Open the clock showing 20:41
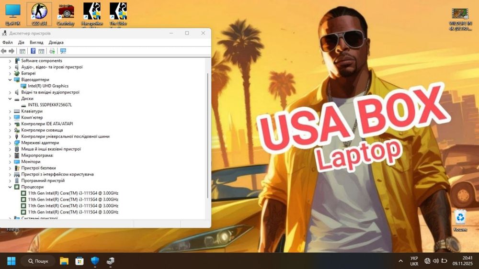The width and height of the screenshot is (479, 269). pos(463,261)
